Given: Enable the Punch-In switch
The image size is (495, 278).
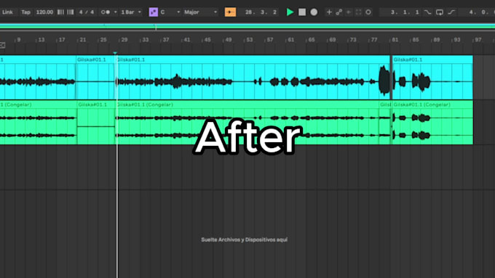Looking at the screenshot, I should coord(427,12).
